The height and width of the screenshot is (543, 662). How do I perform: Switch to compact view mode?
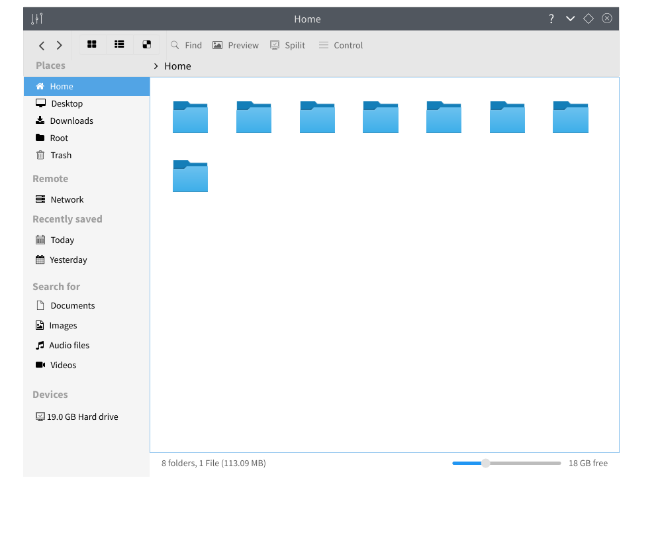146,44
